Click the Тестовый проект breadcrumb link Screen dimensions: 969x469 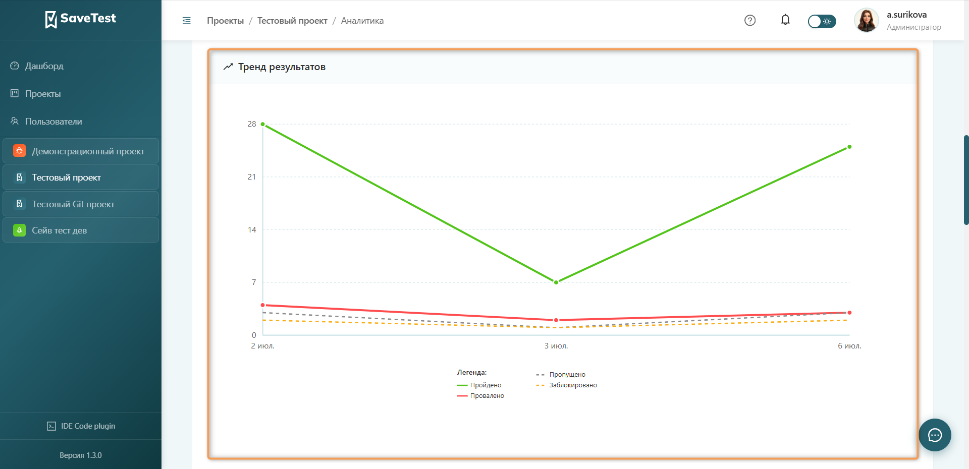[x=292, y=21]
